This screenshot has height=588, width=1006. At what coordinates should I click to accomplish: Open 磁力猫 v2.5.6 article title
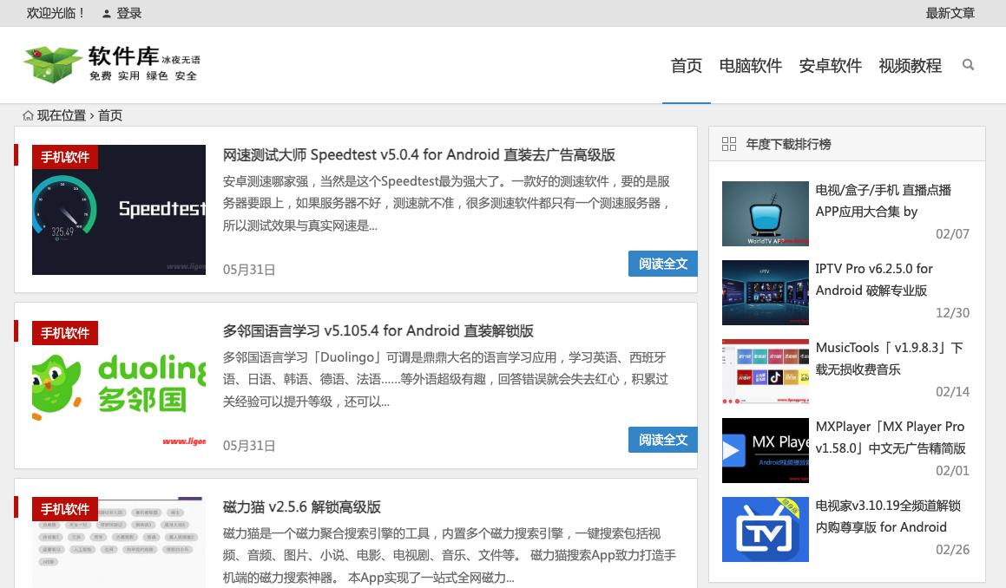(301, 507)
